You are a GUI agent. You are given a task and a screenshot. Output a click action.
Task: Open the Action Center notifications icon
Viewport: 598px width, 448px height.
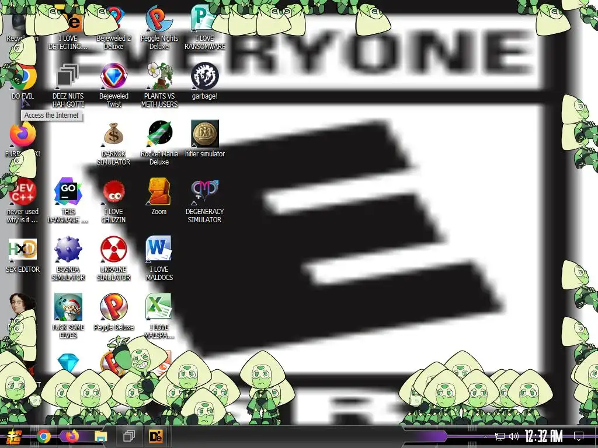[579, 436]
